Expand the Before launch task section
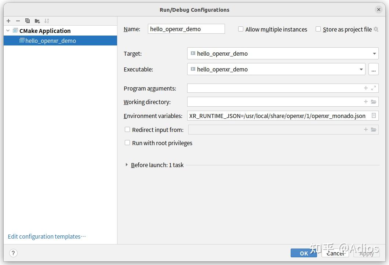 click(x=127, y=165)
